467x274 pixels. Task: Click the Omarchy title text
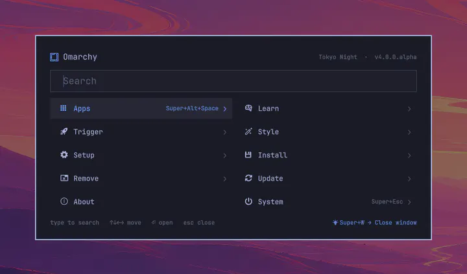(x=80, y=57)
